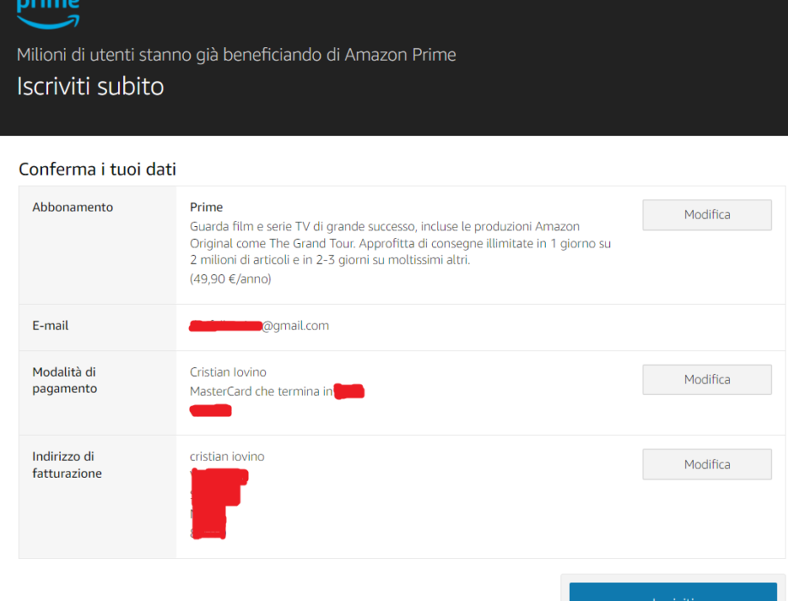Click the 49,90 €/anno price text
This screenshot has height=601, width=788.
coord(230,279)
